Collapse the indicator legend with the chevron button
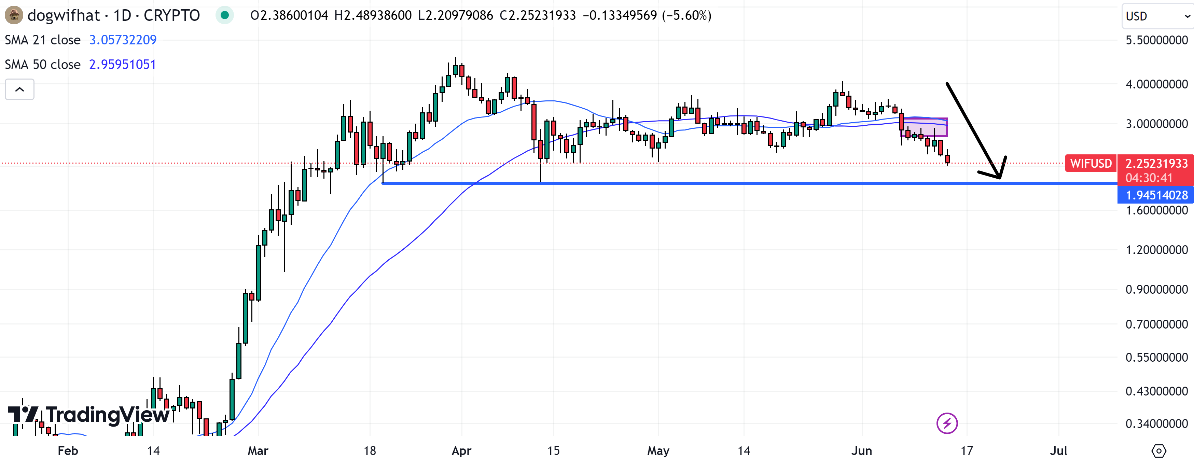This screenshot has height=458, width=1194. 19,89
